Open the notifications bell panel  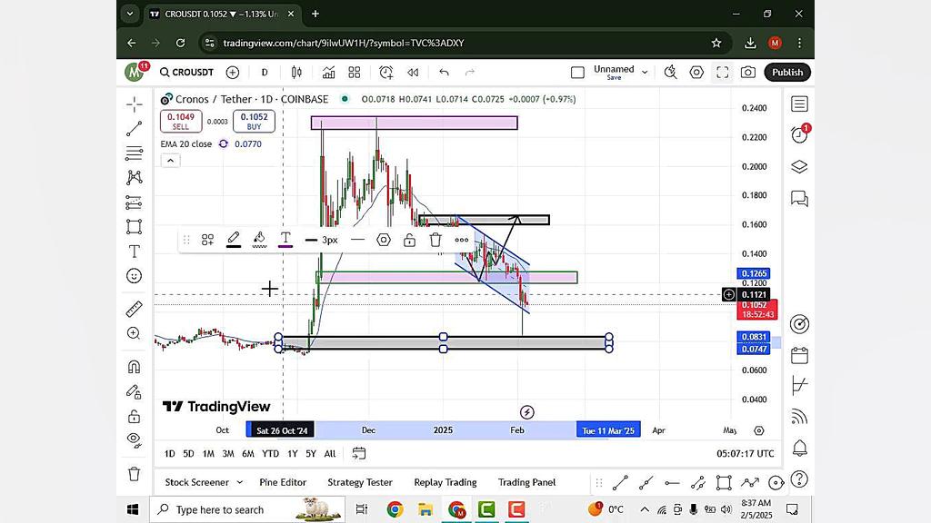click(x=800, y=449)
